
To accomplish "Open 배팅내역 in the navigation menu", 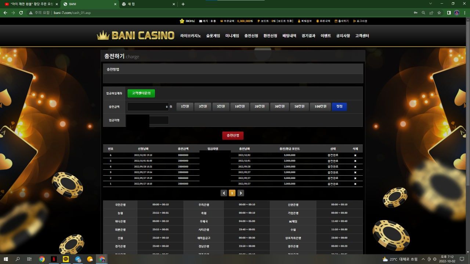I will pos(289,36).
